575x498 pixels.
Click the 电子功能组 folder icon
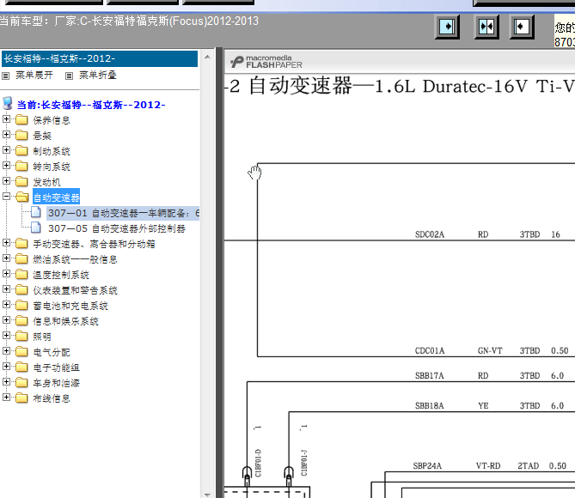click(21, 367)
